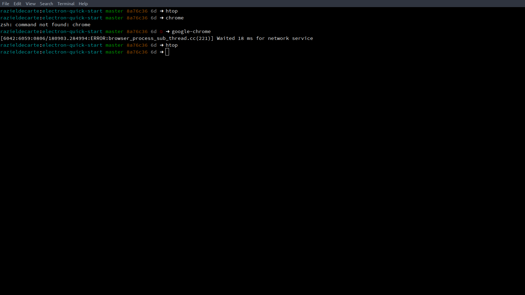Click '[6042:6059:0806/180903.284994:ERROR' log prefix

tap(53, 38)
